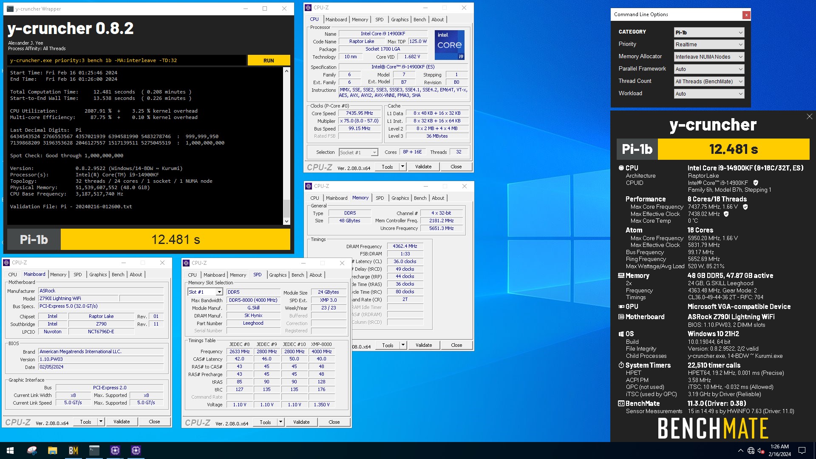Click the second CPU-Z taskbar icon

[136, 450]
